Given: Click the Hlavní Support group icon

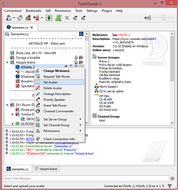Looking at the screenshot, I should click(96, 86).
